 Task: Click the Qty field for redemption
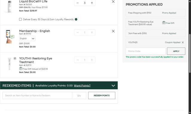tap(79, 96)
